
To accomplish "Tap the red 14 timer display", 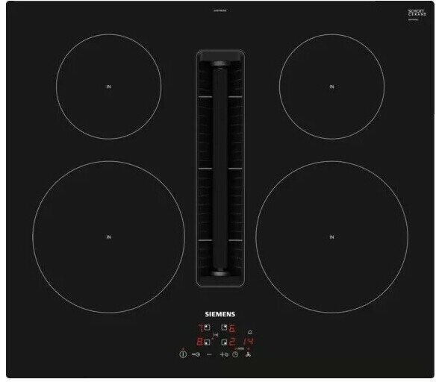I will coord(248,342).
